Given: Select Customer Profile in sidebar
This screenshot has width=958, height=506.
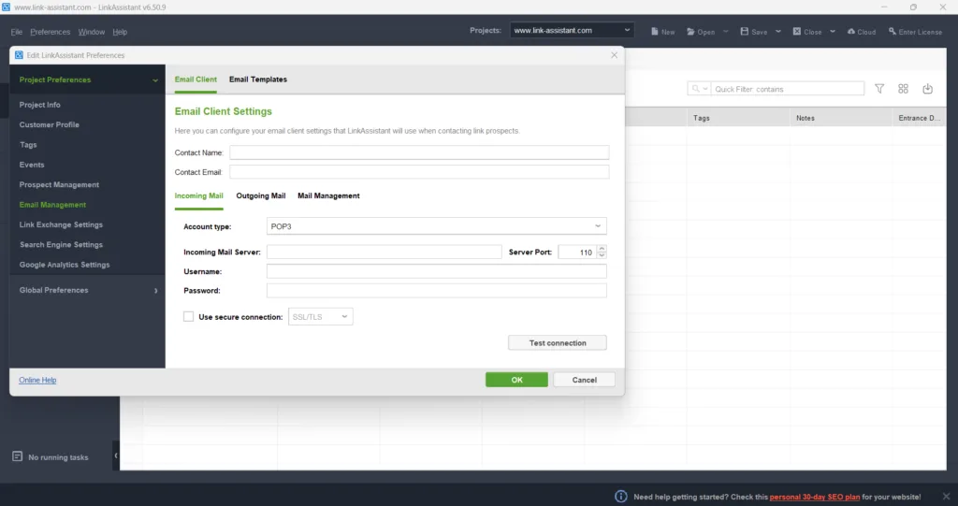Looking at the screenshot, I should pyautogui.click(x=49, y=124).
